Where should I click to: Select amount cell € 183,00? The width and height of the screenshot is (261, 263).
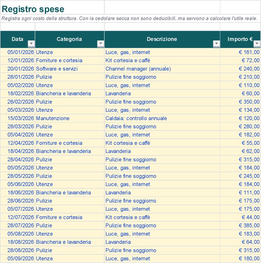[240, 234]
